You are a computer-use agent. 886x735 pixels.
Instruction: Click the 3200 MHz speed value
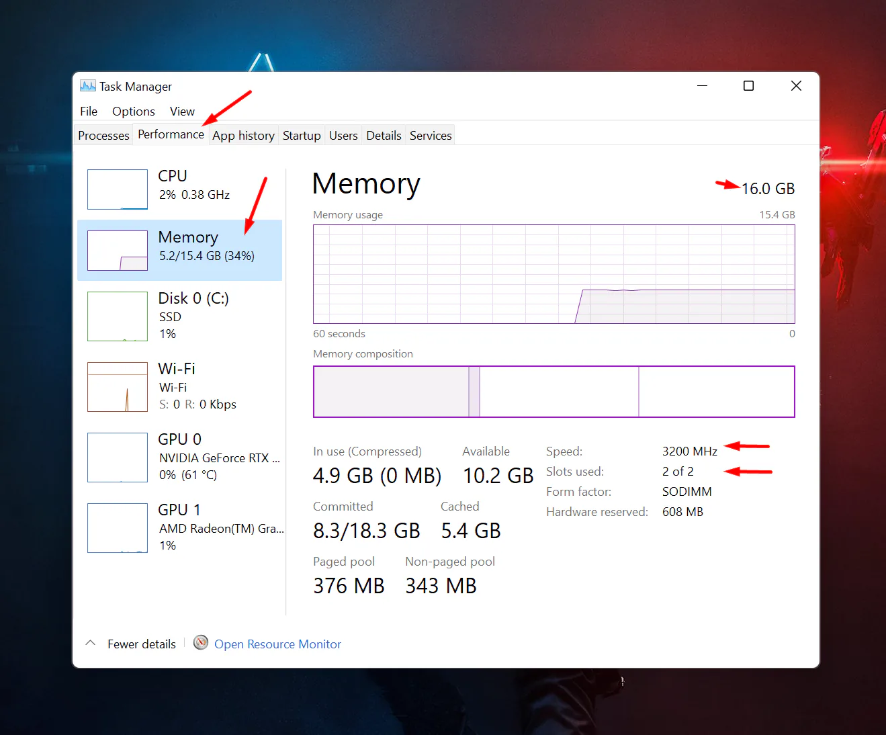tap(690, 451)
